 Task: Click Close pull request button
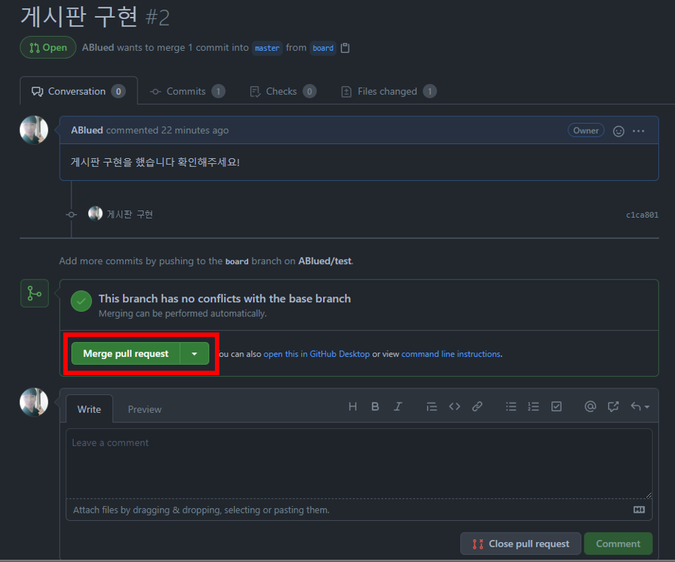tap(521, 544)
